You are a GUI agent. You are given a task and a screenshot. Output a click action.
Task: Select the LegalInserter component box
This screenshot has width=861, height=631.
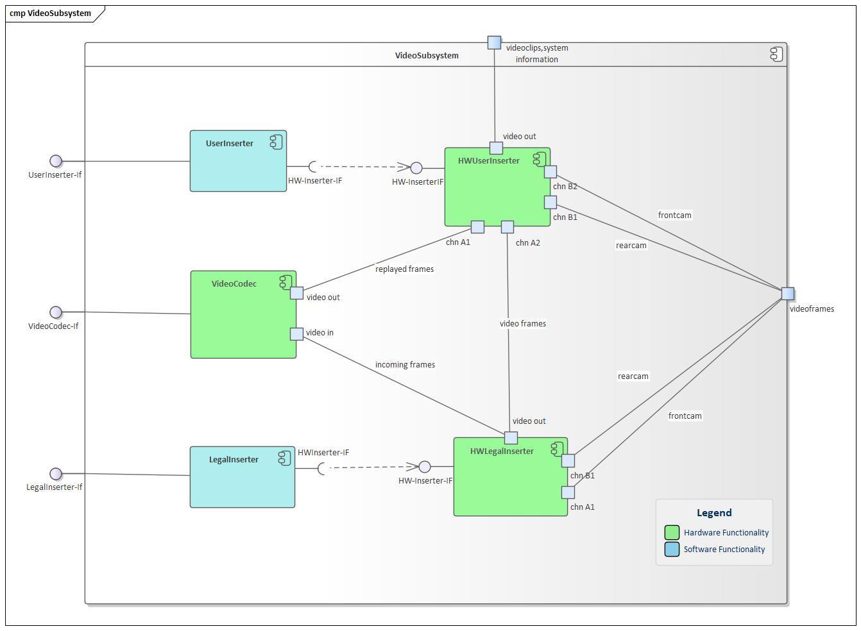tap(243, 477)
